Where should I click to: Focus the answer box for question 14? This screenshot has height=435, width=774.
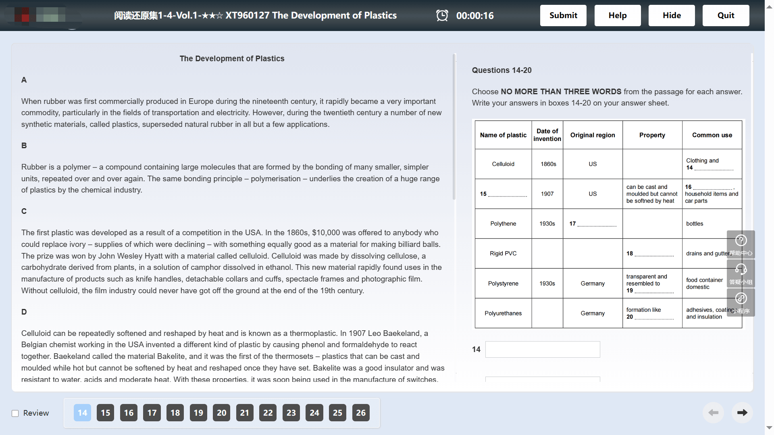click(543, 349)
